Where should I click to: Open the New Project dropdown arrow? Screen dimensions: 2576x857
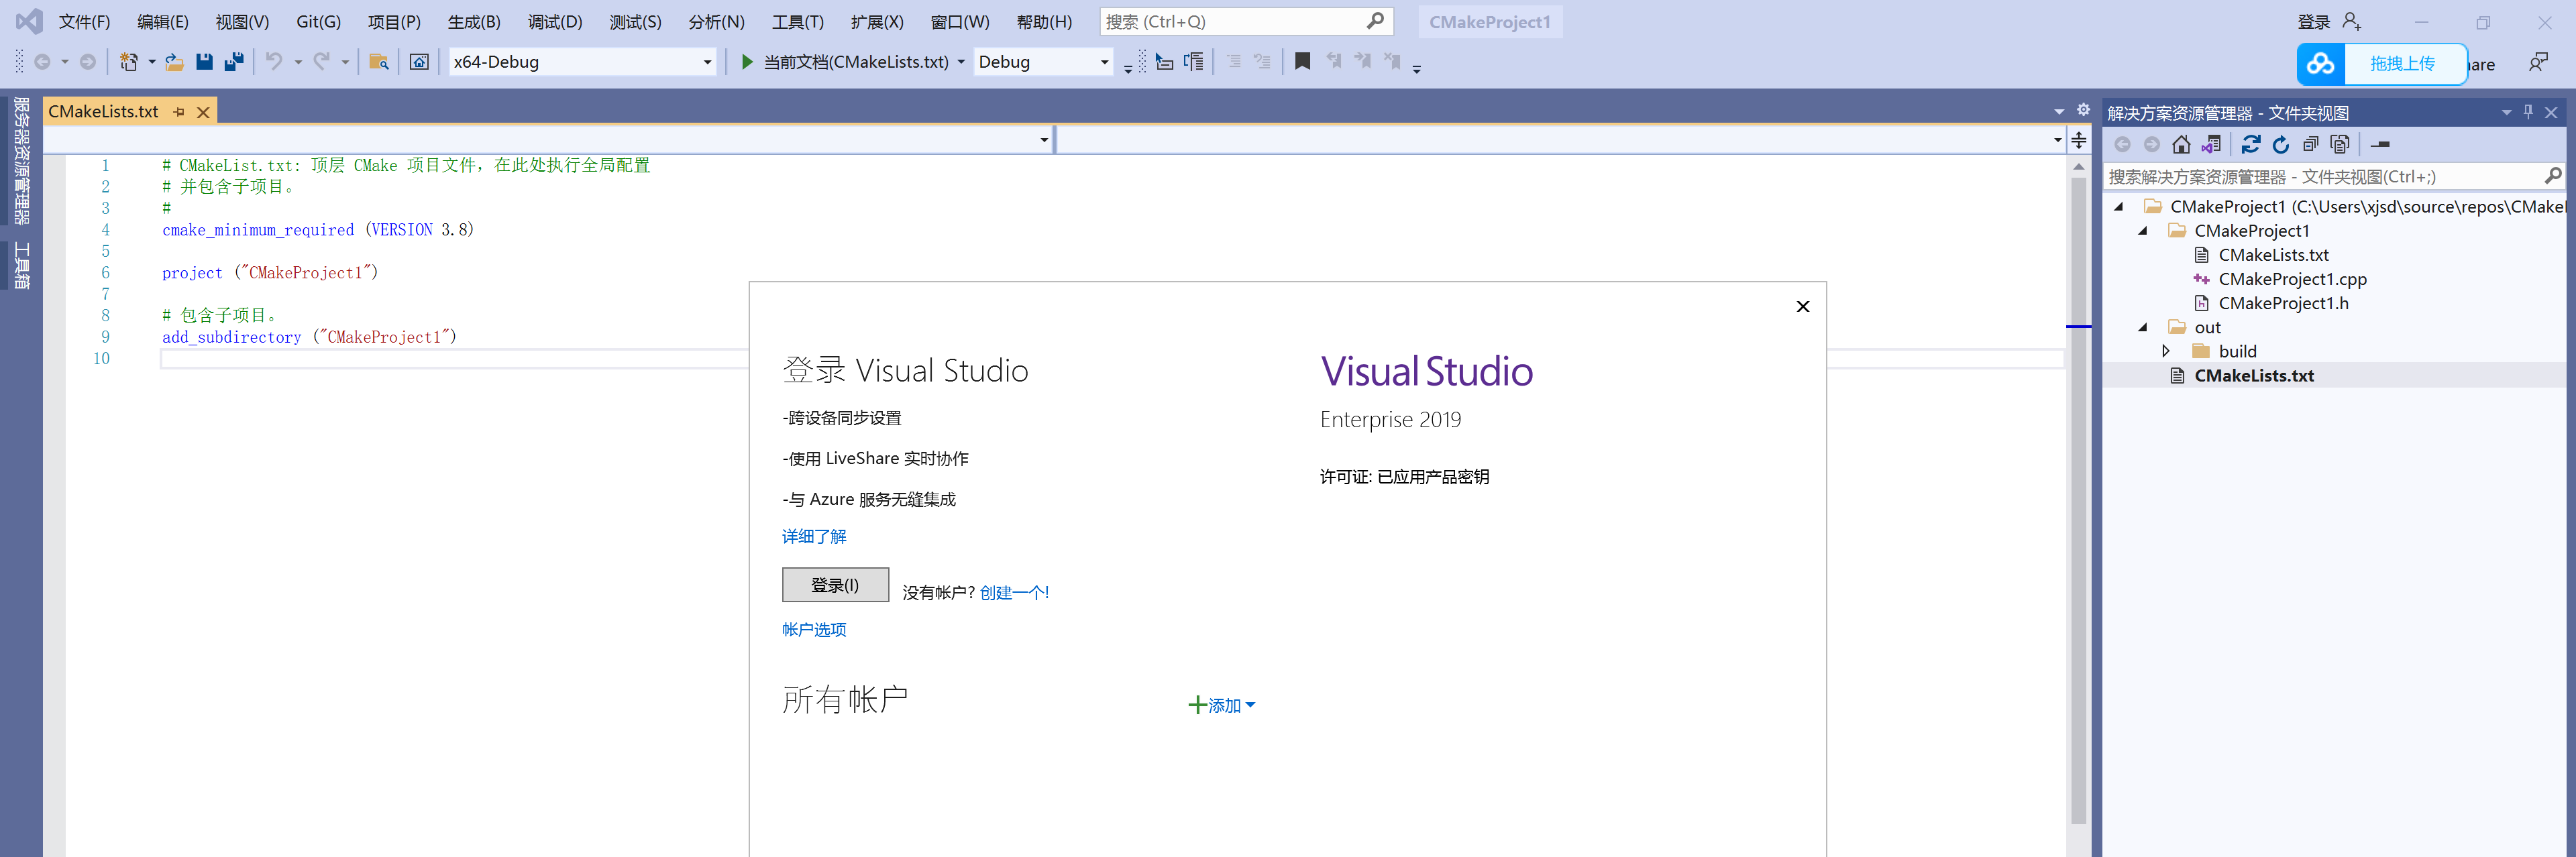pyautogui.click(x=152, y=62)
